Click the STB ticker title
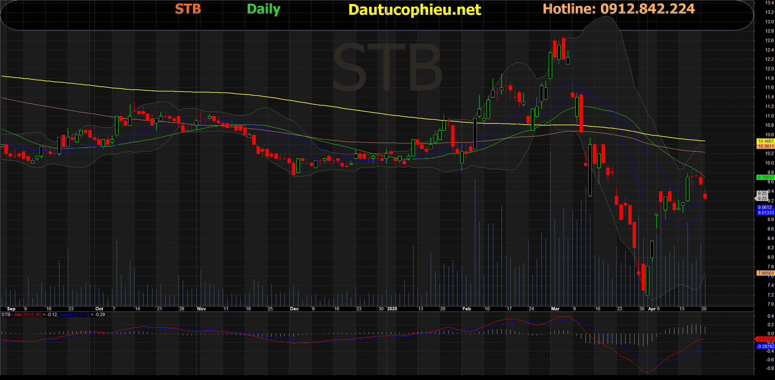Image resolution: width=775 pixels, height=380 pixels. [188, 9]
